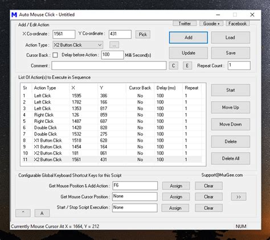
Task: Click the ellipsis button beside Action Type
Action: coord(114,45)
